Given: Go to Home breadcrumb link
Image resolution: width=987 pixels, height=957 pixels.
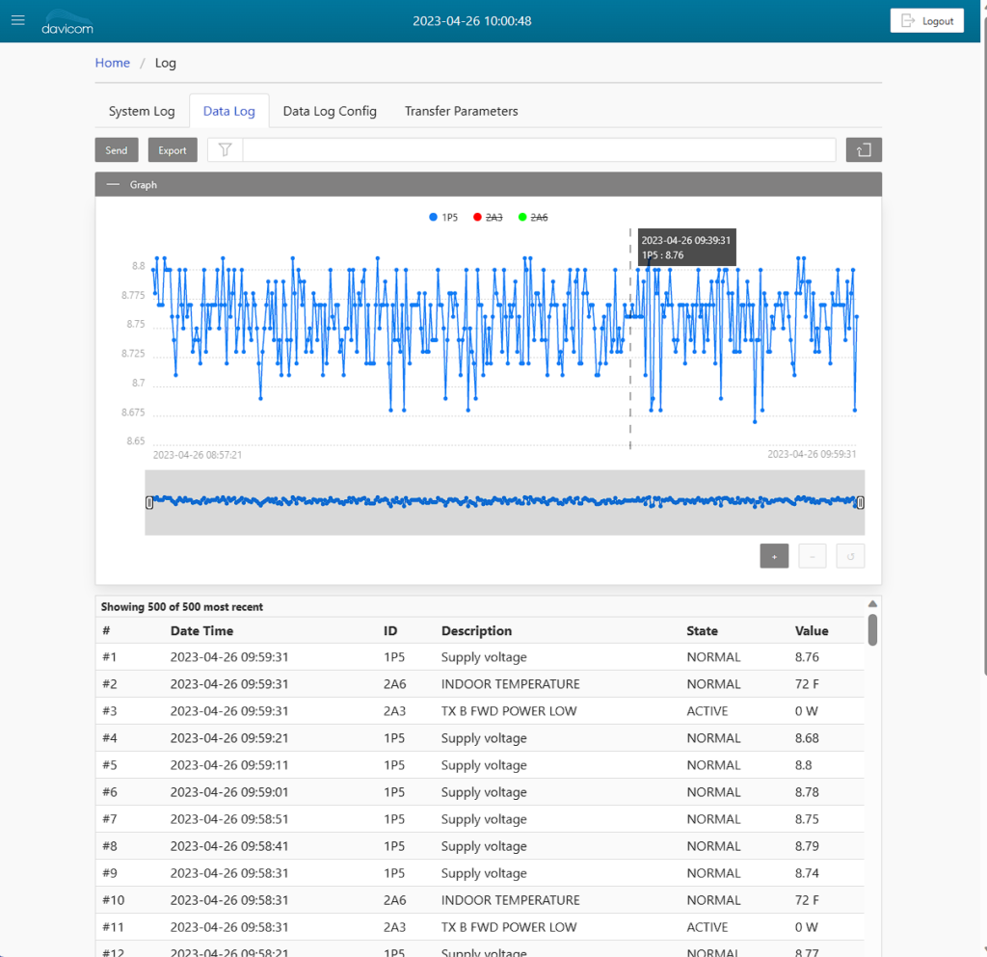Looking at the screenshot, I should click(112, 63).
